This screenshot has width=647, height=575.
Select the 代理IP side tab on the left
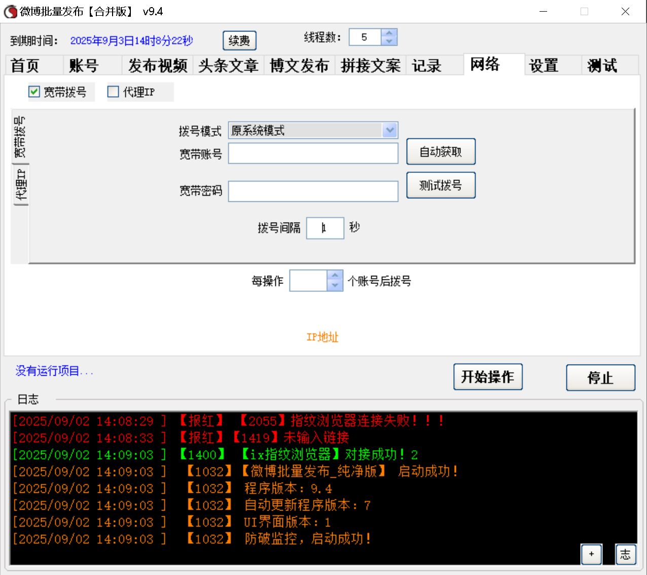click(20, 185)
